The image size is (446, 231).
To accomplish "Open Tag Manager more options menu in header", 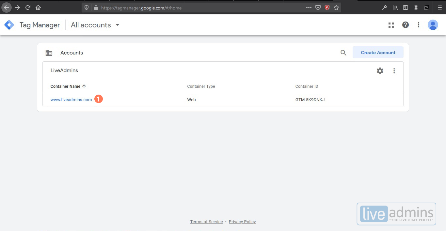I will [419, 25].
